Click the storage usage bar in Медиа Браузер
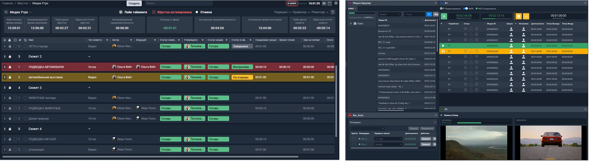The image size is (591, 161). [362, 13]
